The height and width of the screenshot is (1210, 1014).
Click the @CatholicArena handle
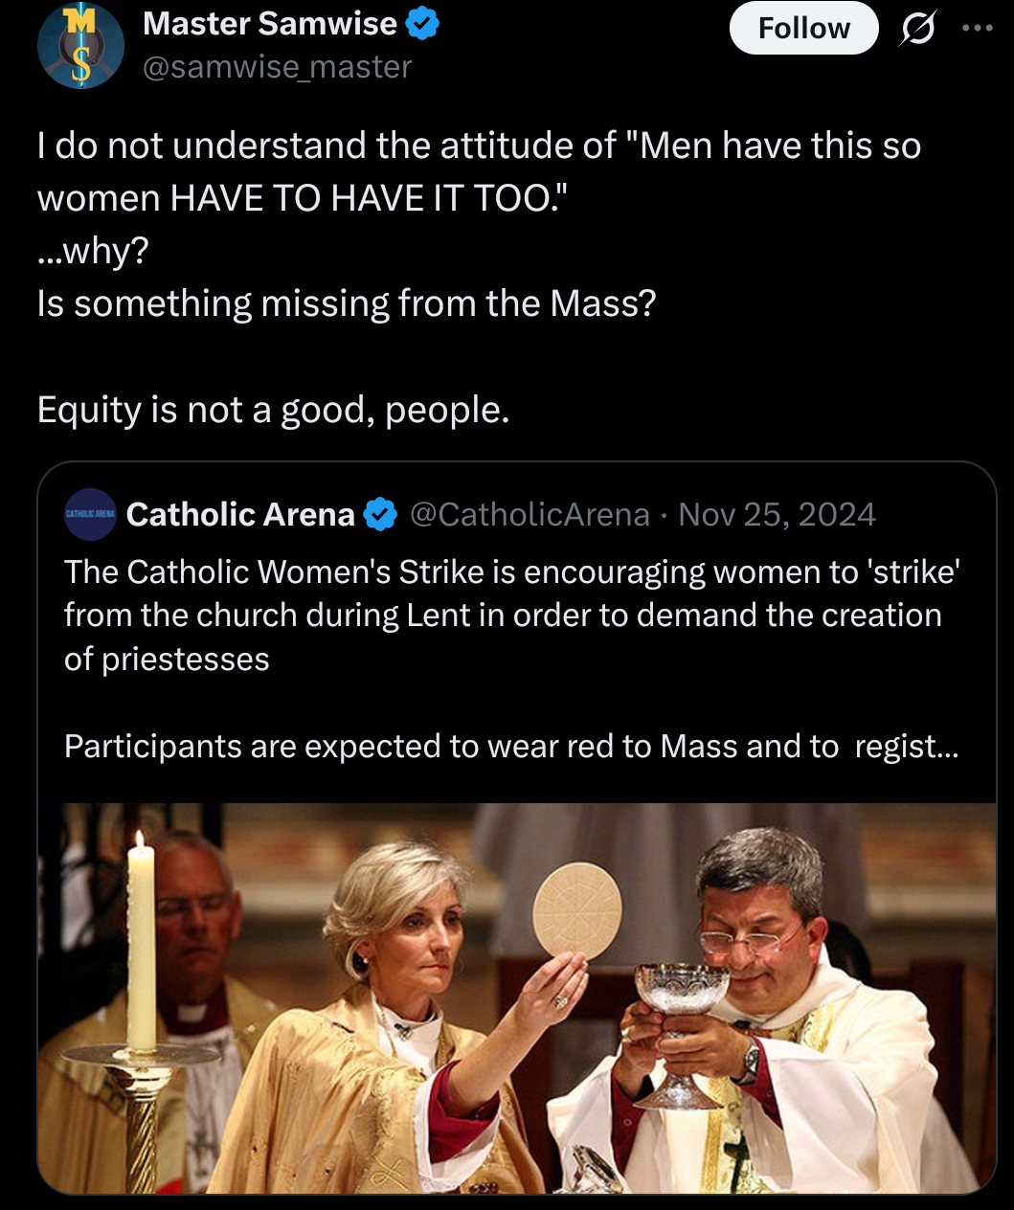click(x=530, y=515)
